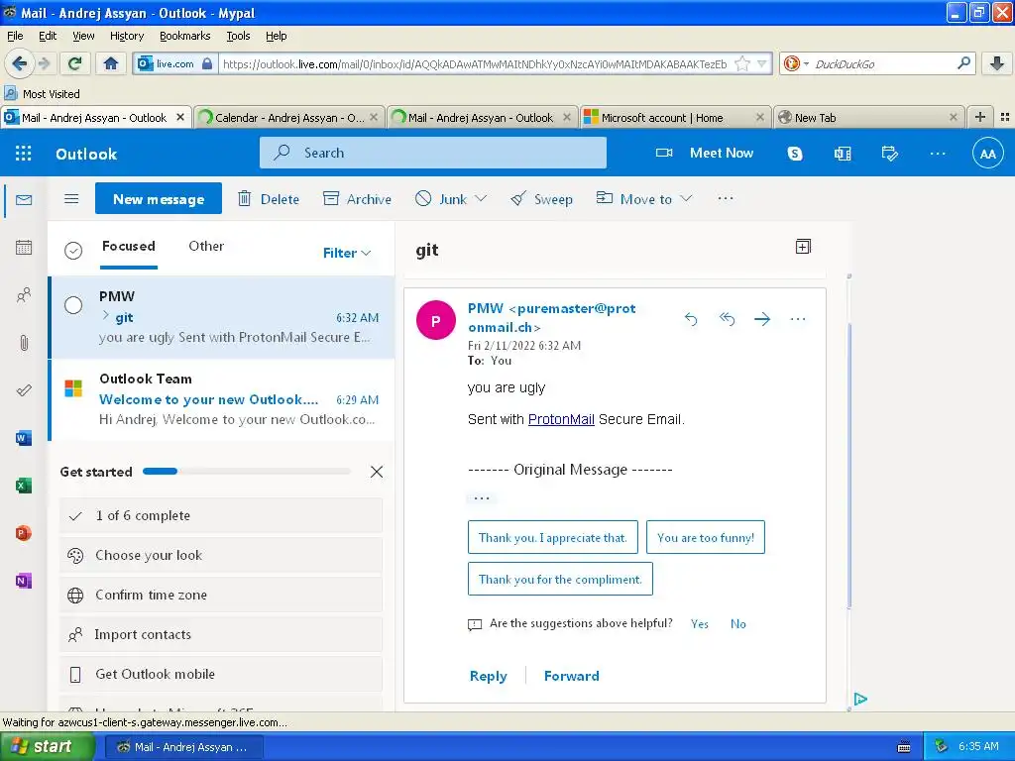1015x761 pixels.
Task: Open the Filter dropdown
Action: coord(347,253)
